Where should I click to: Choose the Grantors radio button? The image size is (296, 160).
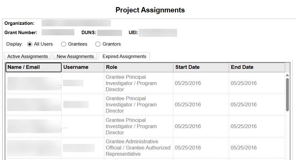(98, 44)
